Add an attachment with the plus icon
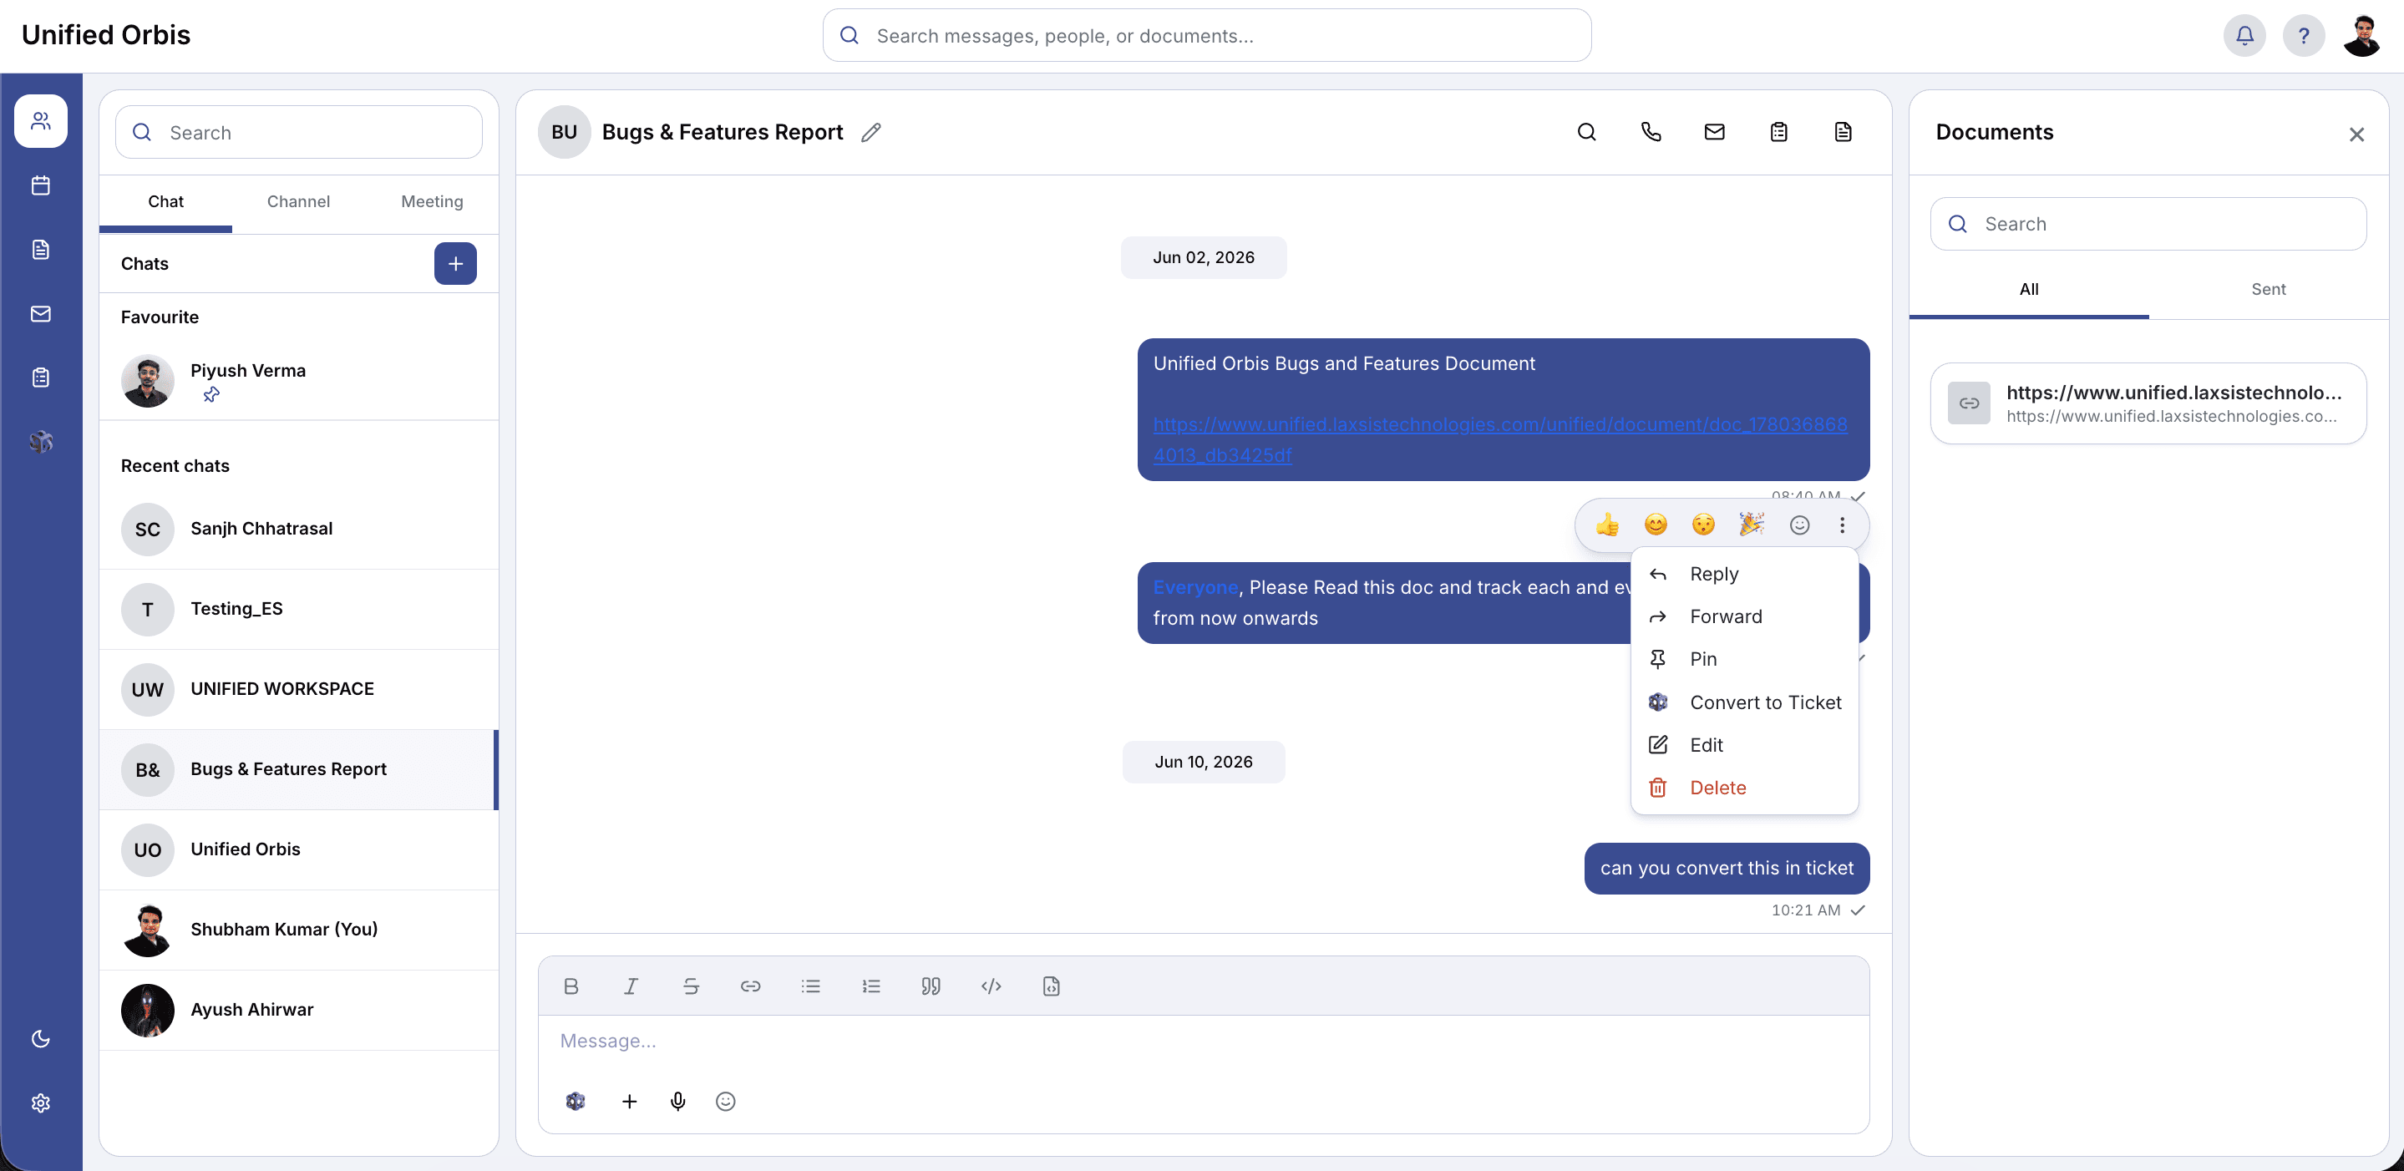 click(x=630, y=1101)
